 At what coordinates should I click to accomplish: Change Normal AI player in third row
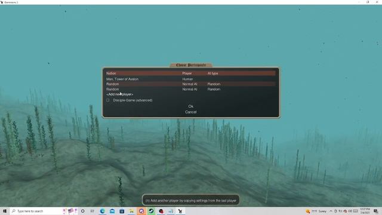coord(190,89)
